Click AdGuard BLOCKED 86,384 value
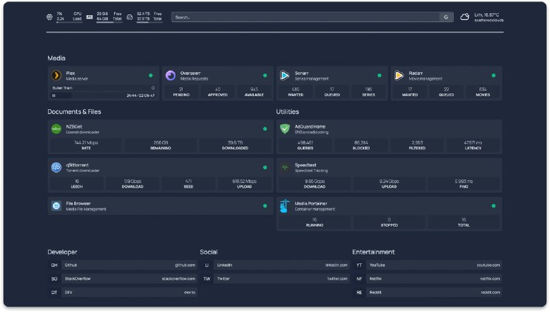550x312 pixels. point(362,145)
